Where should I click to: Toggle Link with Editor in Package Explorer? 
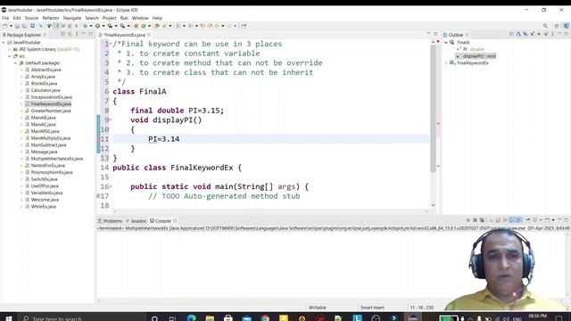[x=70, y=34]
